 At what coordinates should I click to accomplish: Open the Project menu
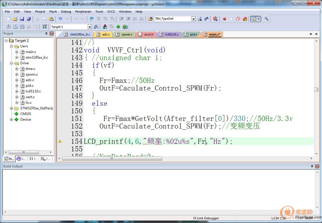(x=40, y=12)
